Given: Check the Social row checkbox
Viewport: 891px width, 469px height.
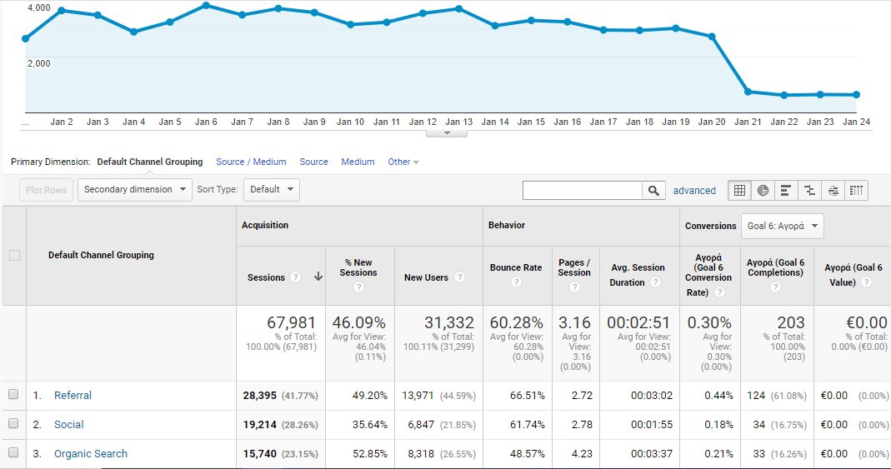Looking at the screenshot, I should (13, 424).
